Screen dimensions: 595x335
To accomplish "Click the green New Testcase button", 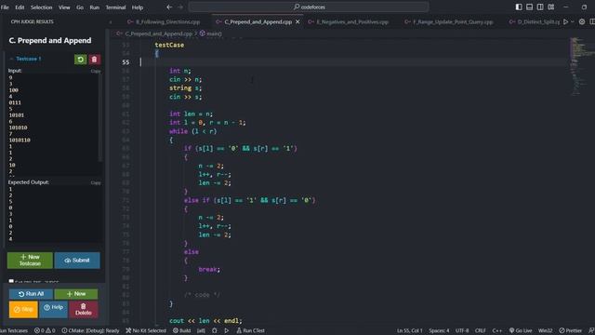I will [30, 261].
